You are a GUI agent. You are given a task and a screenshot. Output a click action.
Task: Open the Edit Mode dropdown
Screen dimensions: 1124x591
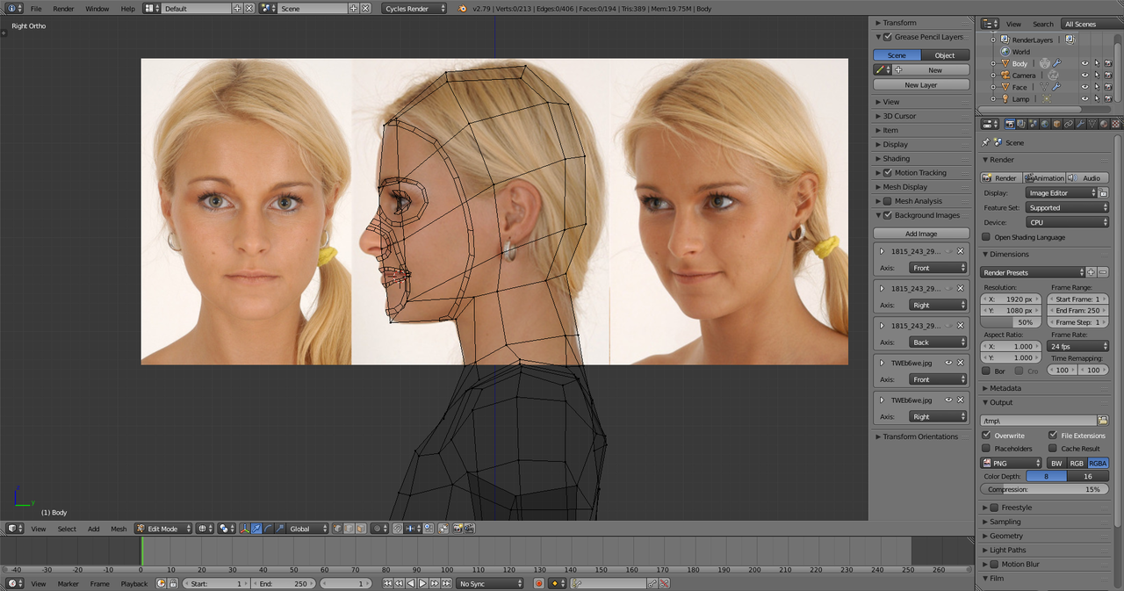163,529
